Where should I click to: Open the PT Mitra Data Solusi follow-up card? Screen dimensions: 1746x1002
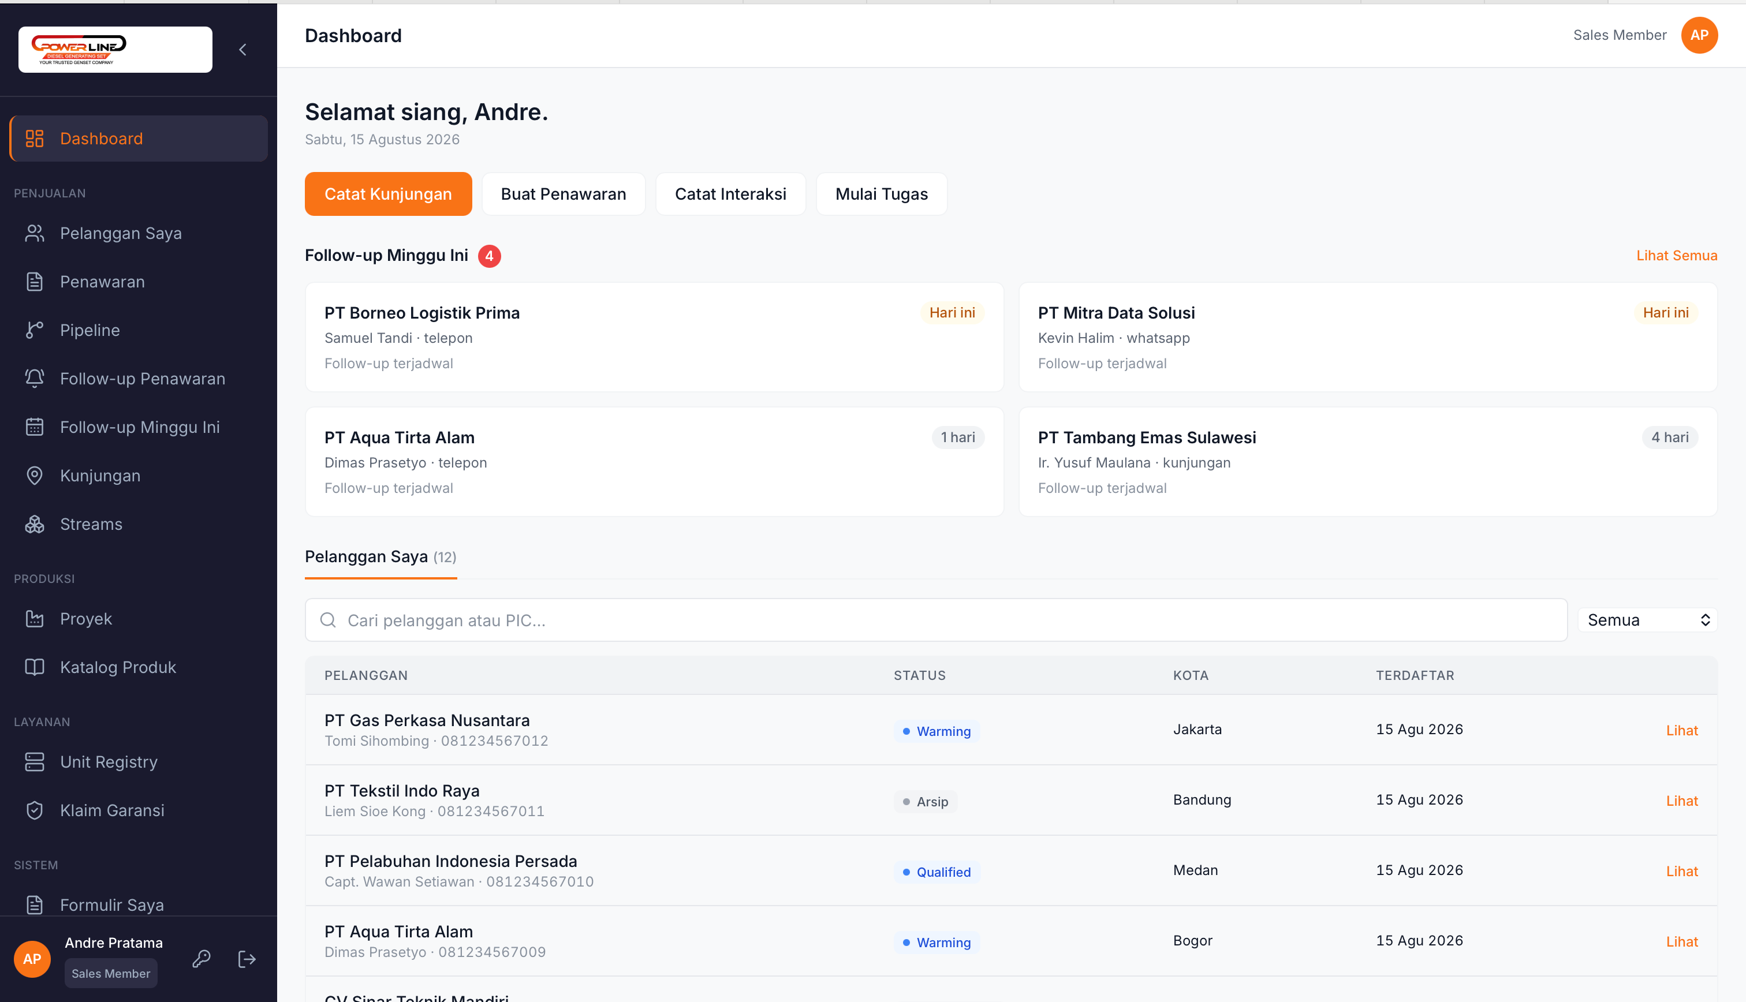tap(1367, 337)
